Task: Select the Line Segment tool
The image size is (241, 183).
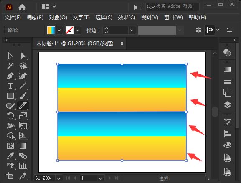Action: pos(23,86)
